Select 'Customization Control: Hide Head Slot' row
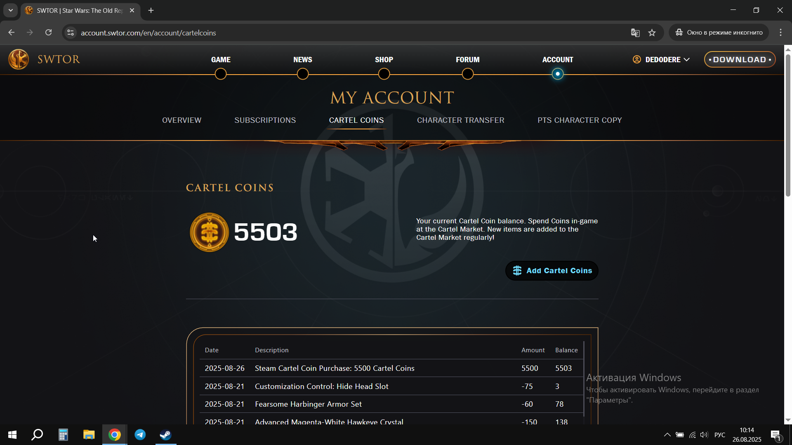This screenshot has width=792, height=445. [x=391, y=386]
